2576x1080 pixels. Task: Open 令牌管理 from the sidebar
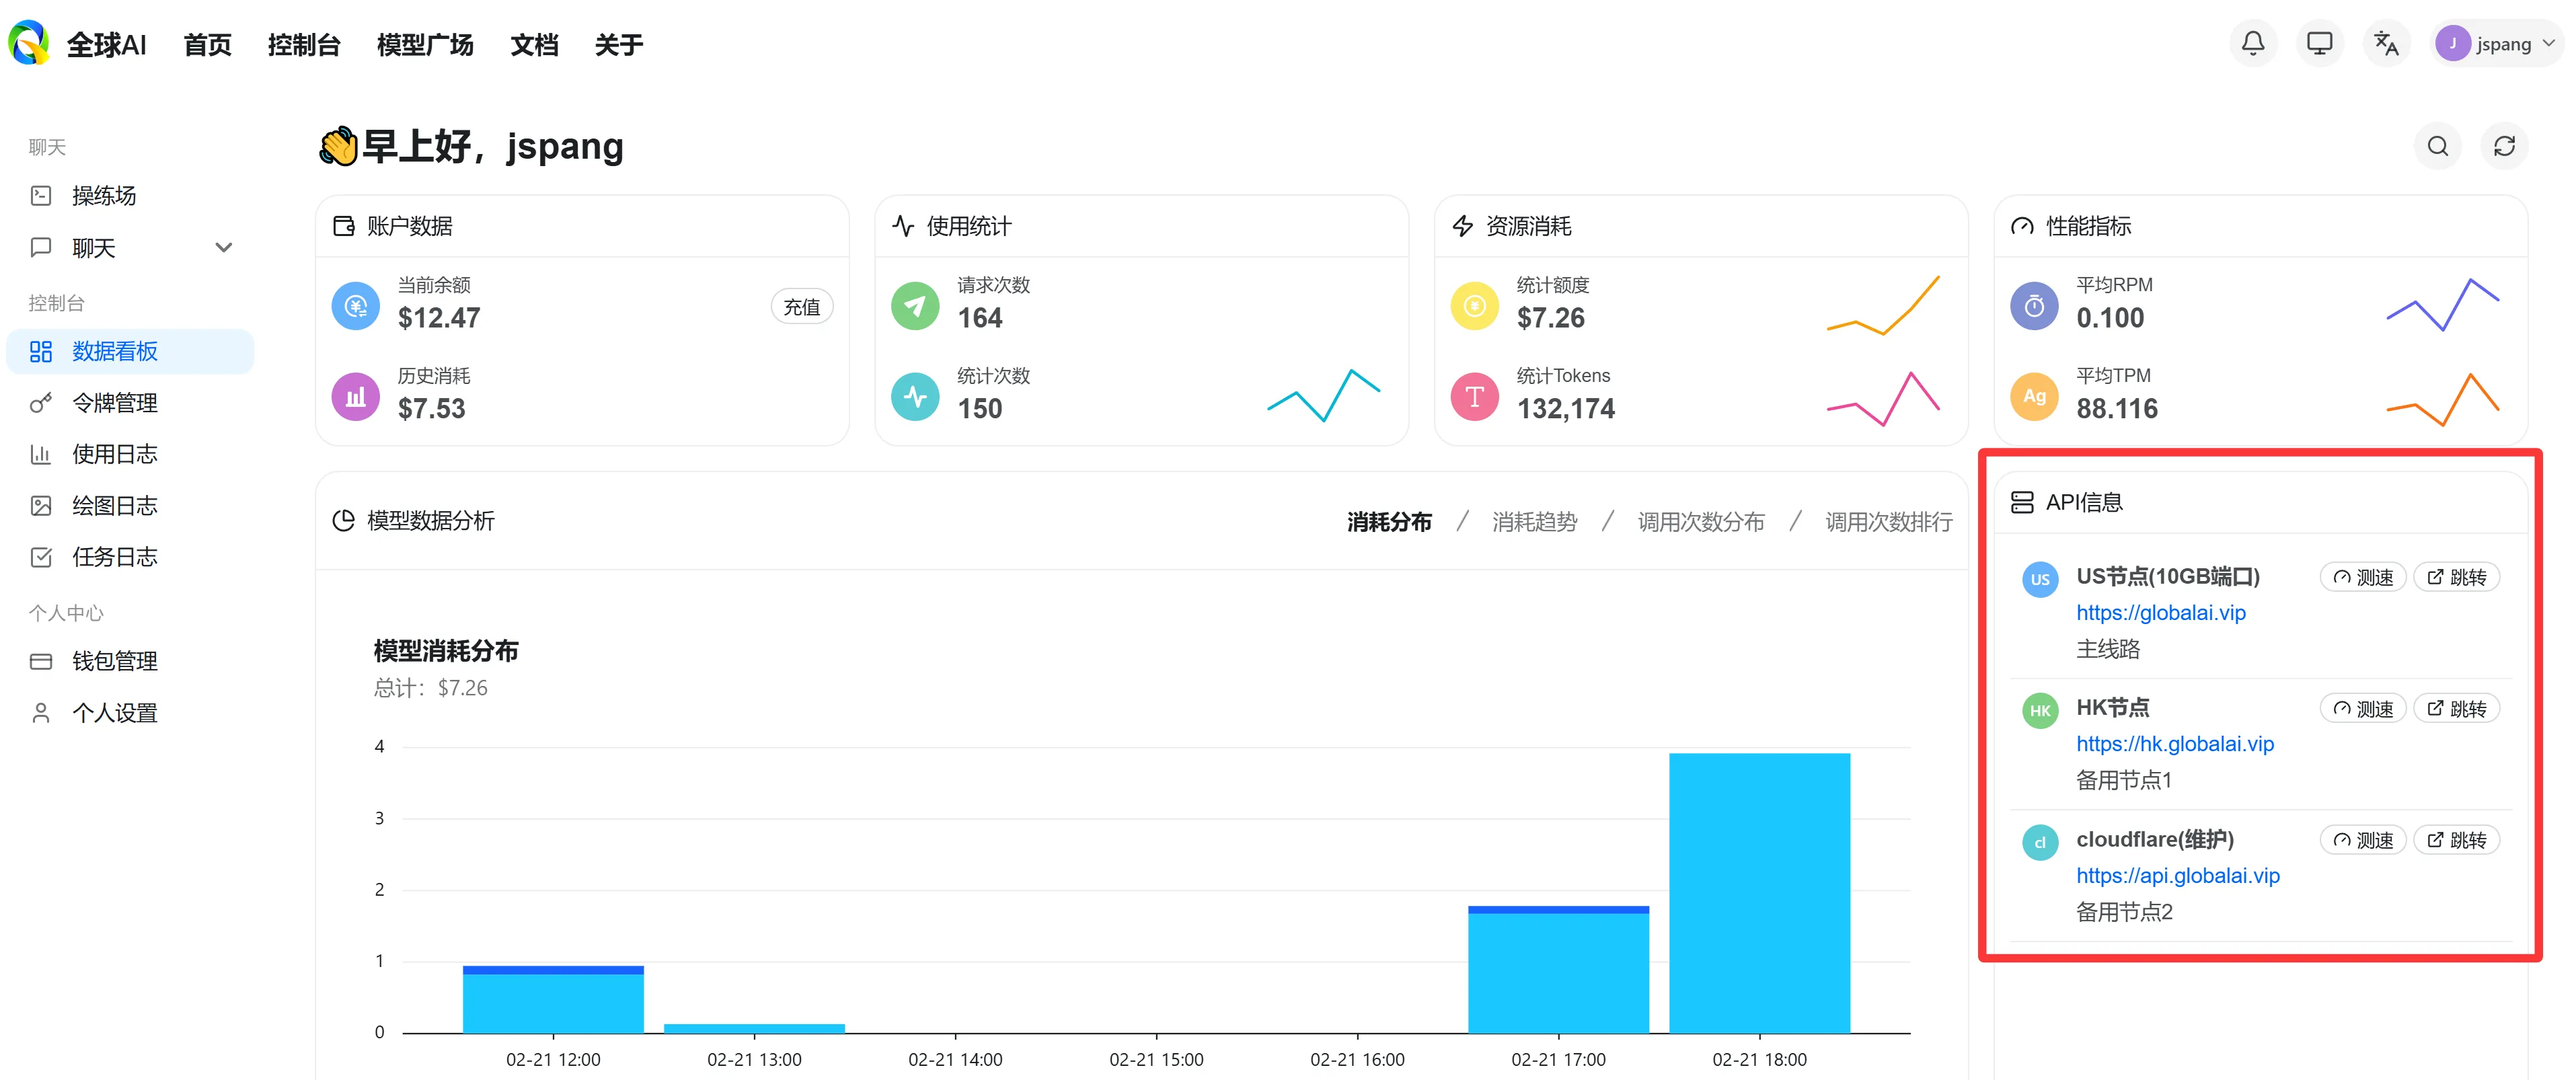[113, 402]
